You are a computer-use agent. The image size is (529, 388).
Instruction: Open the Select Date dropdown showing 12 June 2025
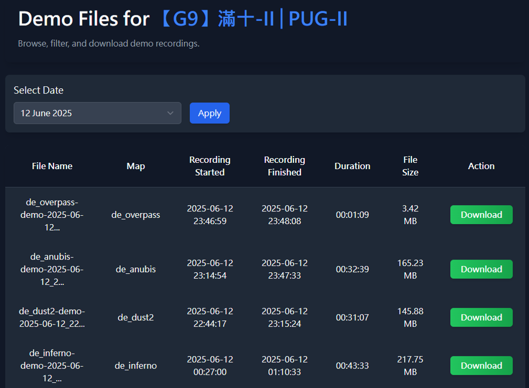coord(97,113)
